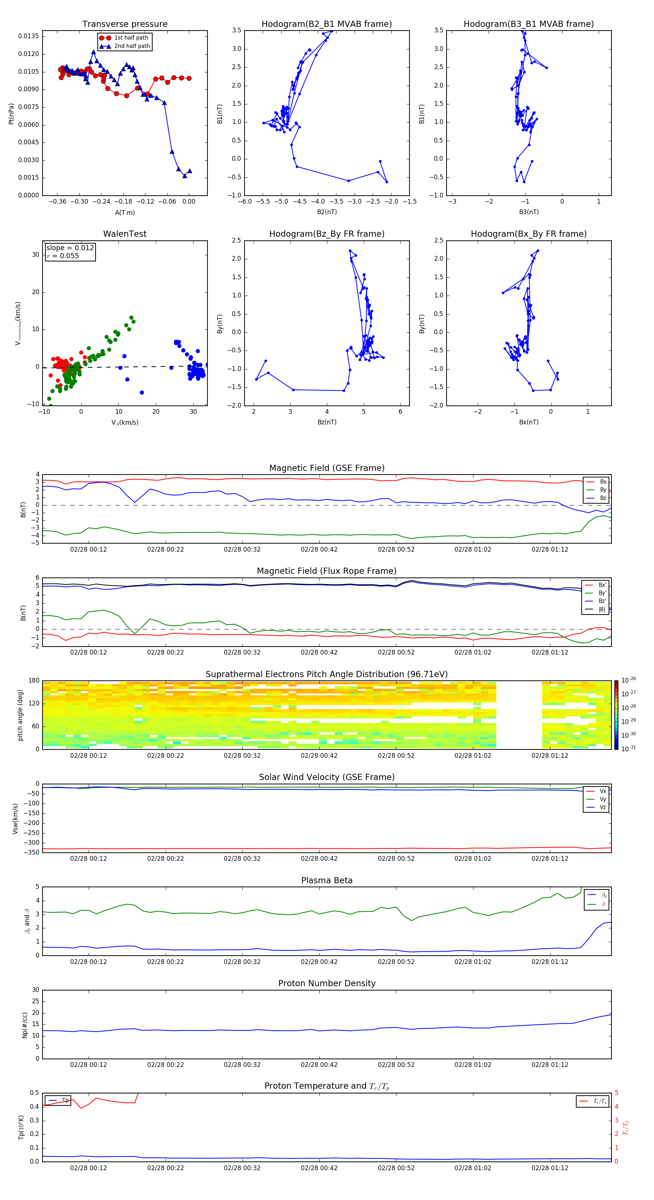The image size is (654, 1200).
Task: Click the "pitch angle (deg)" y-axis label
Action: click(x=20, y=715)
